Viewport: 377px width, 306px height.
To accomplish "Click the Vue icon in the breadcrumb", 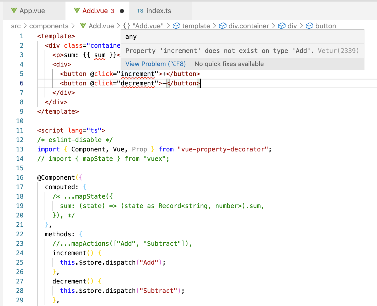I will pyautogui.click(x=83, y=26).
